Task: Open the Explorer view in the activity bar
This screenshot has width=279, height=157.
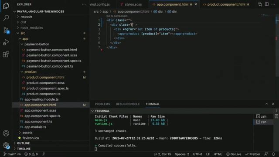Action: tap(6, 6)
